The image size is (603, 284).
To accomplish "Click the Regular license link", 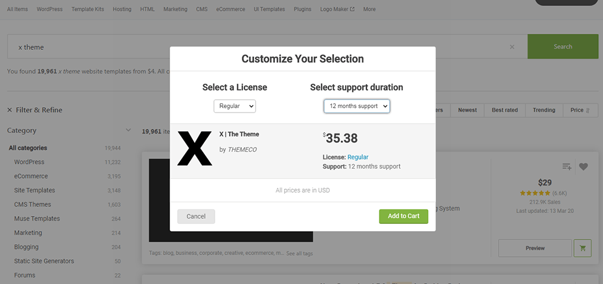I will pyautogui.click(x=358, y=157).
